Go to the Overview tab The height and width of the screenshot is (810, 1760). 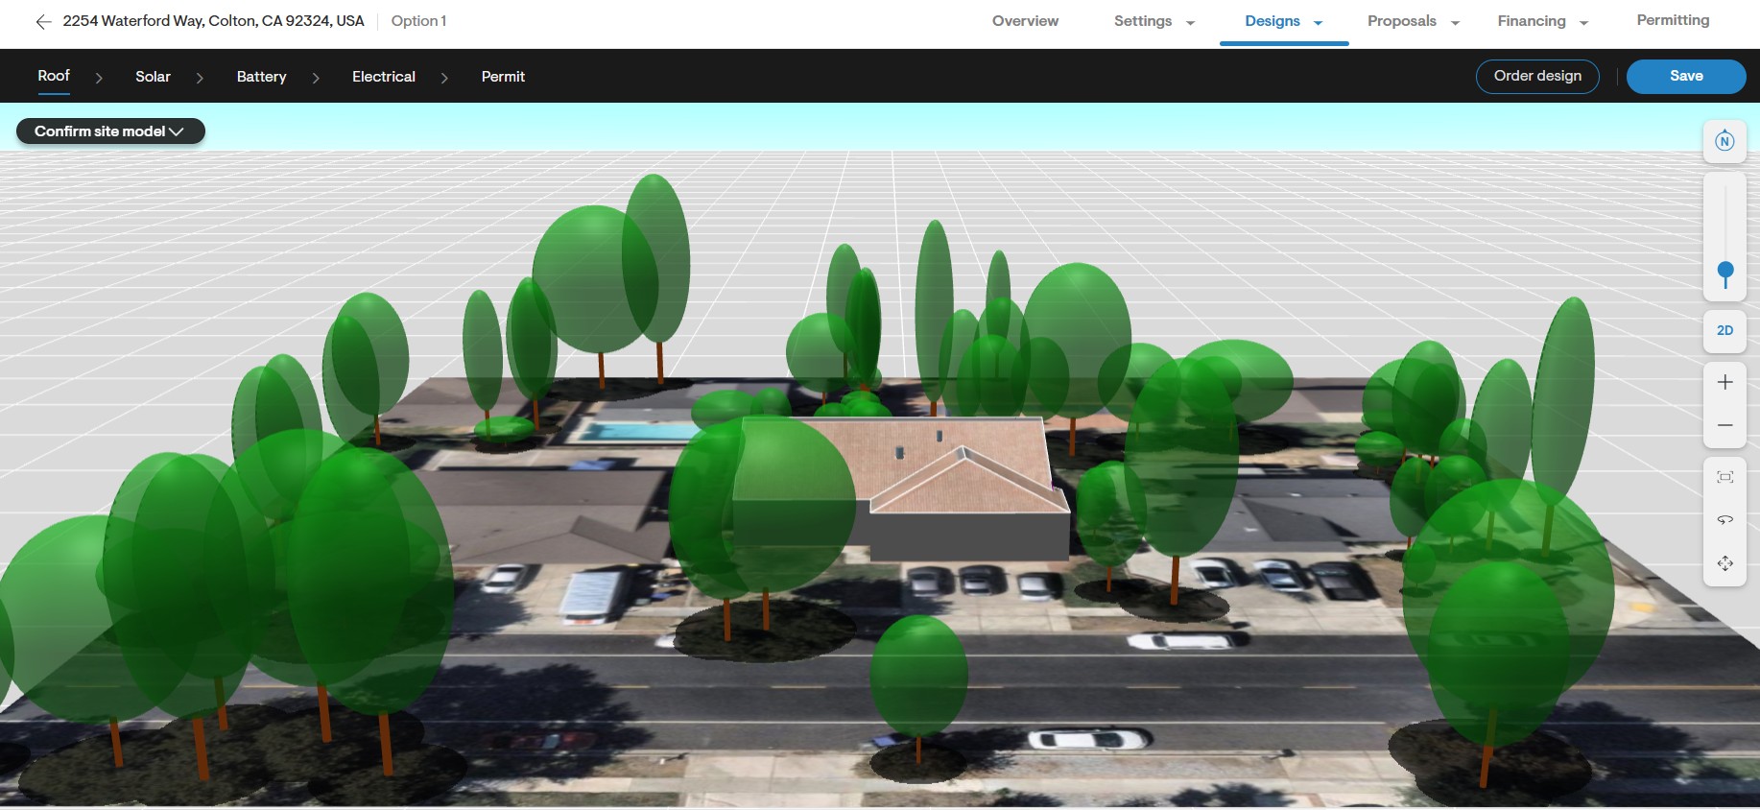click(1025, 21)
